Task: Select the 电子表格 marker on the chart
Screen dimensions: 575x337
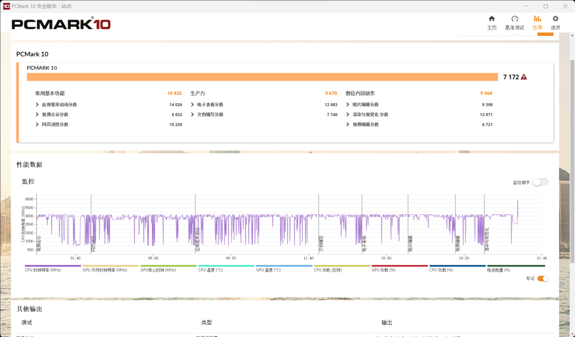Action: 364,243
